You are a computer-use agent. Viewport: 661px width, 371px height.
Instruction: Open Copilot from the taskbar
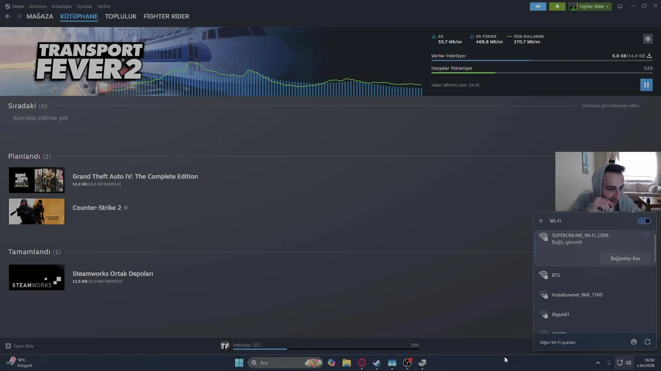[x=332, y=363]
